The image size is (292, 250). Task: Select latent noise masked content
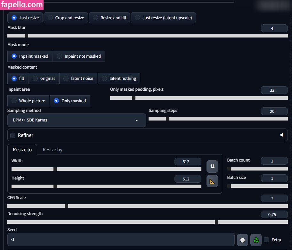(78, 79)
